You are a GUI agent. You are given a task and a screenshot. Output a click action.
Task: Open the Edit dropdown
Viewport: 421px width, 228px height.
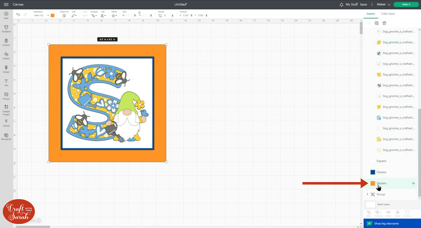[x=74, y=16]
